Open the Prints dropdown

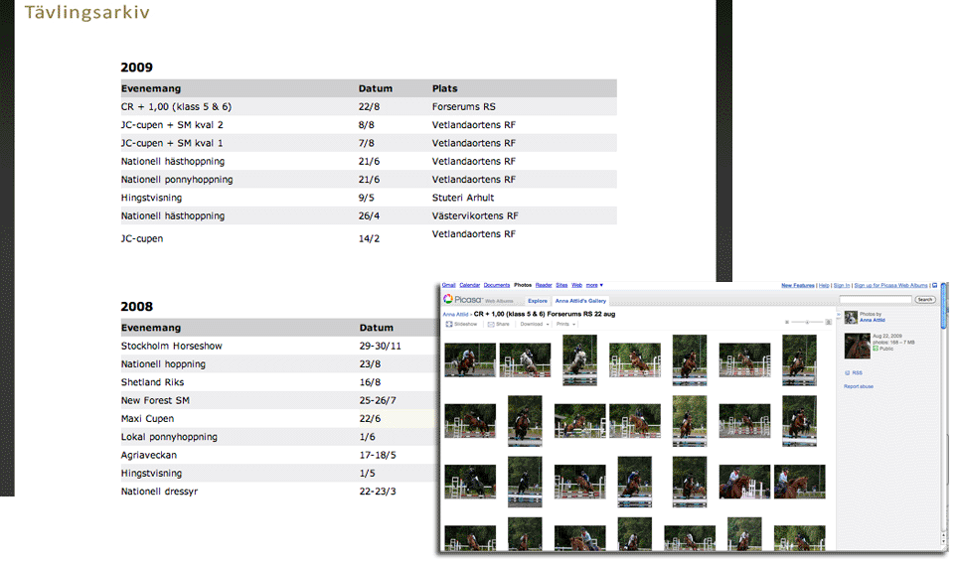coord(565,324)
